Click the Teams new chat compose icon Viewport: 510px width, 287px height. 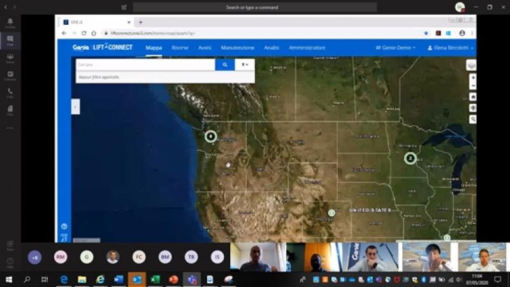pos(124,7)
